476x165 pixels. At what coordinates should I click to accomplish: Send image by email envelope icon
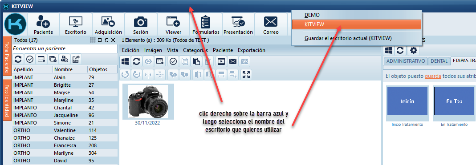pyautogui.click(x=233, y=61)
